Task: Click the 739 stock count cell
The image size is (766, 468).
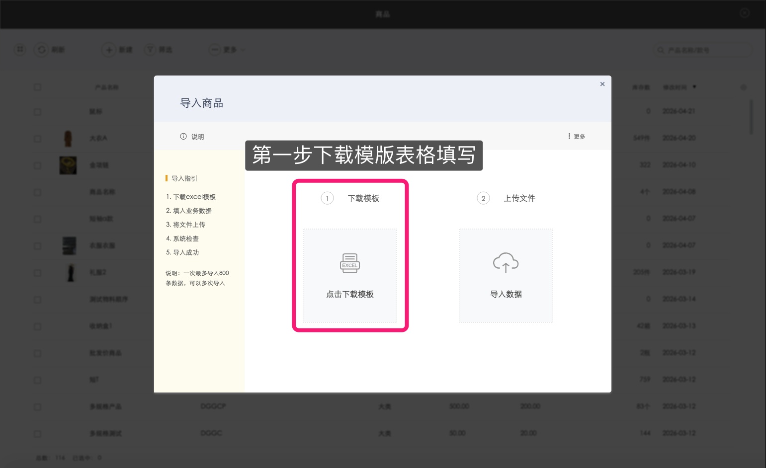Action: coord(645,380)
